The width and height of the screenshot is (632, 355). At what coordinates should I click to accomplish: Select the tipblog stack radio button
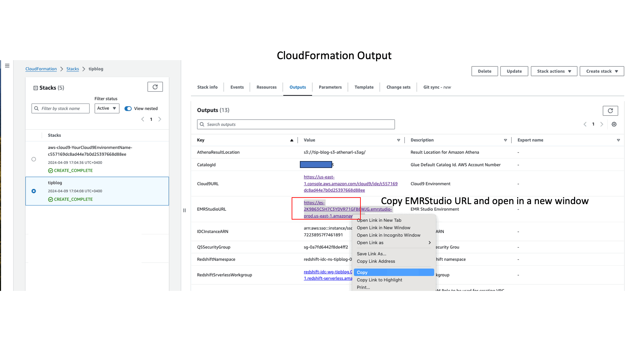pyautogui.click(x=34, y=191)
